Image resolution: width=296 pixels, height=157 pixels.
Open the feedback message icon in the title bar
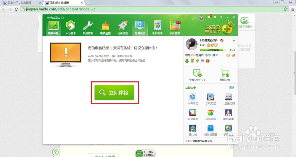click(x=215, y=17)
